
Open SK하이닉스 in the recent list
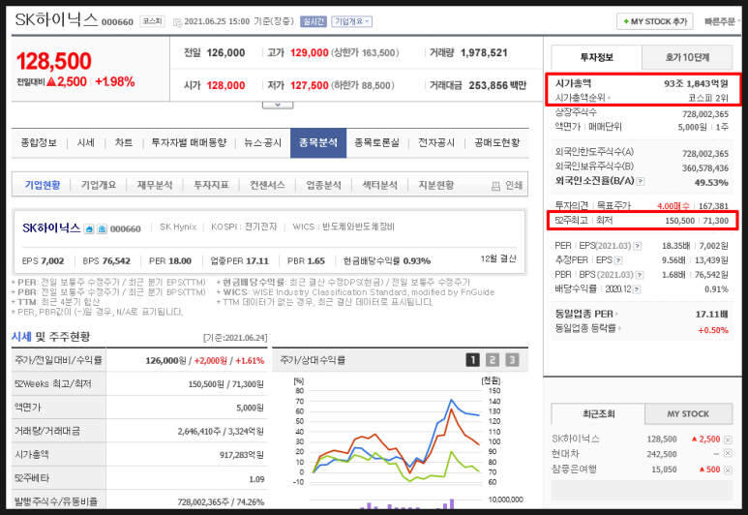click(x=576, y=439)
